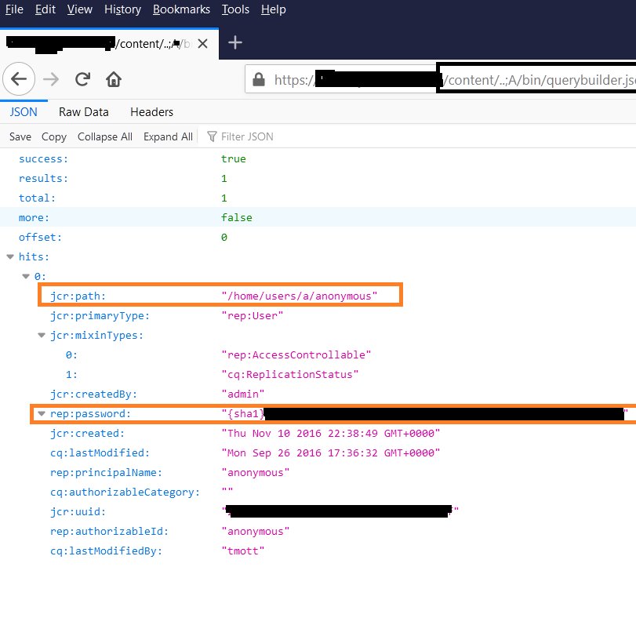The image size is (636, 636).
Task: Click Expand All in the JSON toolbar
Action: (x=168, y=136)
